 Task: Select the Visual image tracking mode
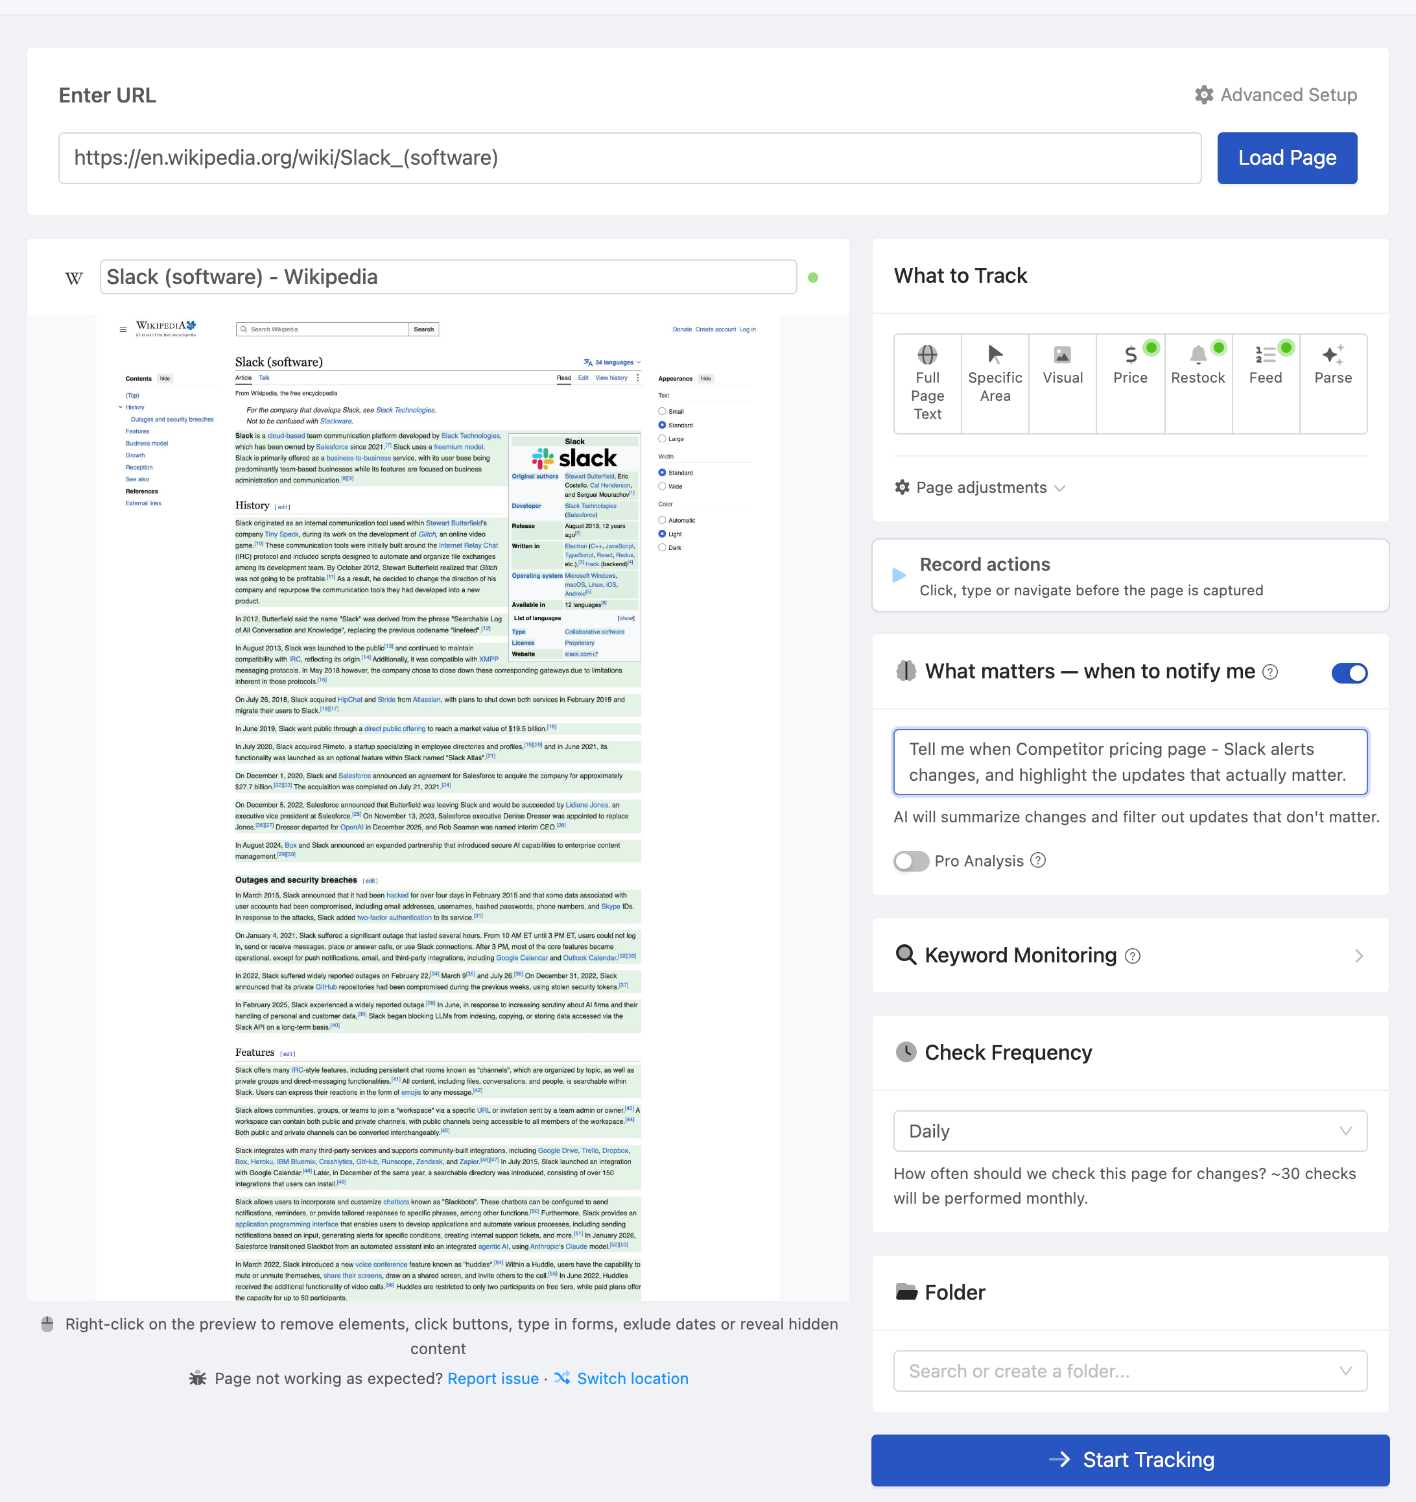coord(1063,384)
